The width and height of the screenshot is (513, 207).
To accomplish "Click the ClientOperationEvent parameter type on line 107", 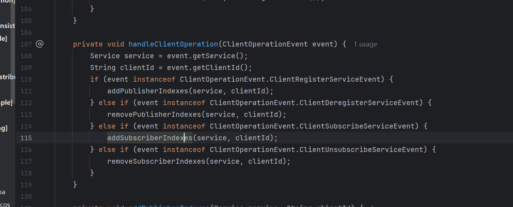I will (265, 44).
